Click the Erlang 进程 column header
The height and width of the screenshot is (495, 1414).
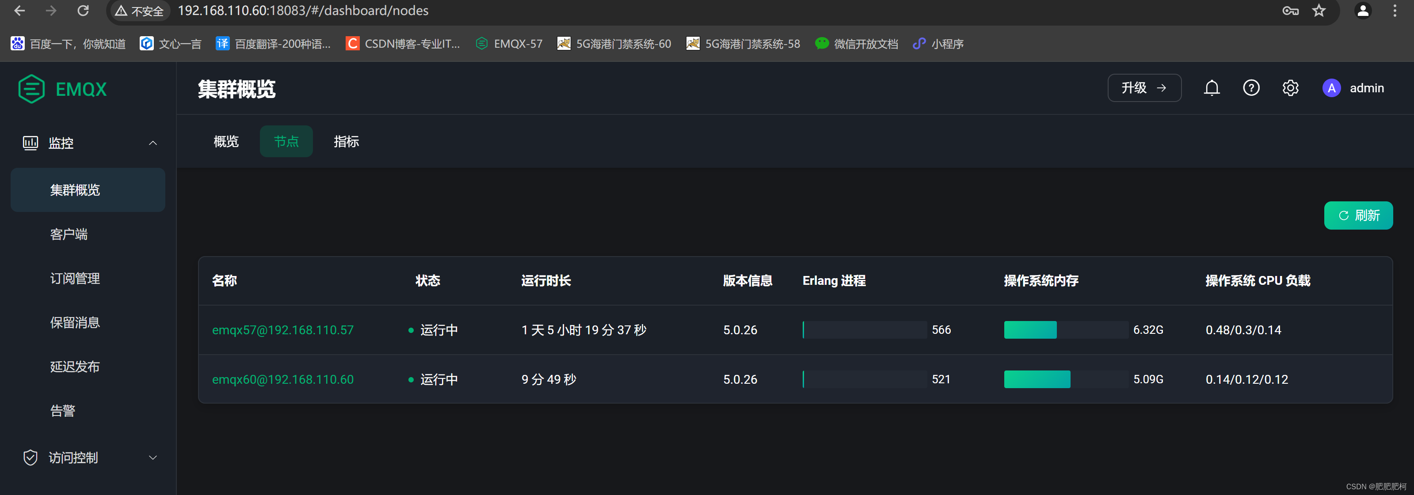[835, 281]
